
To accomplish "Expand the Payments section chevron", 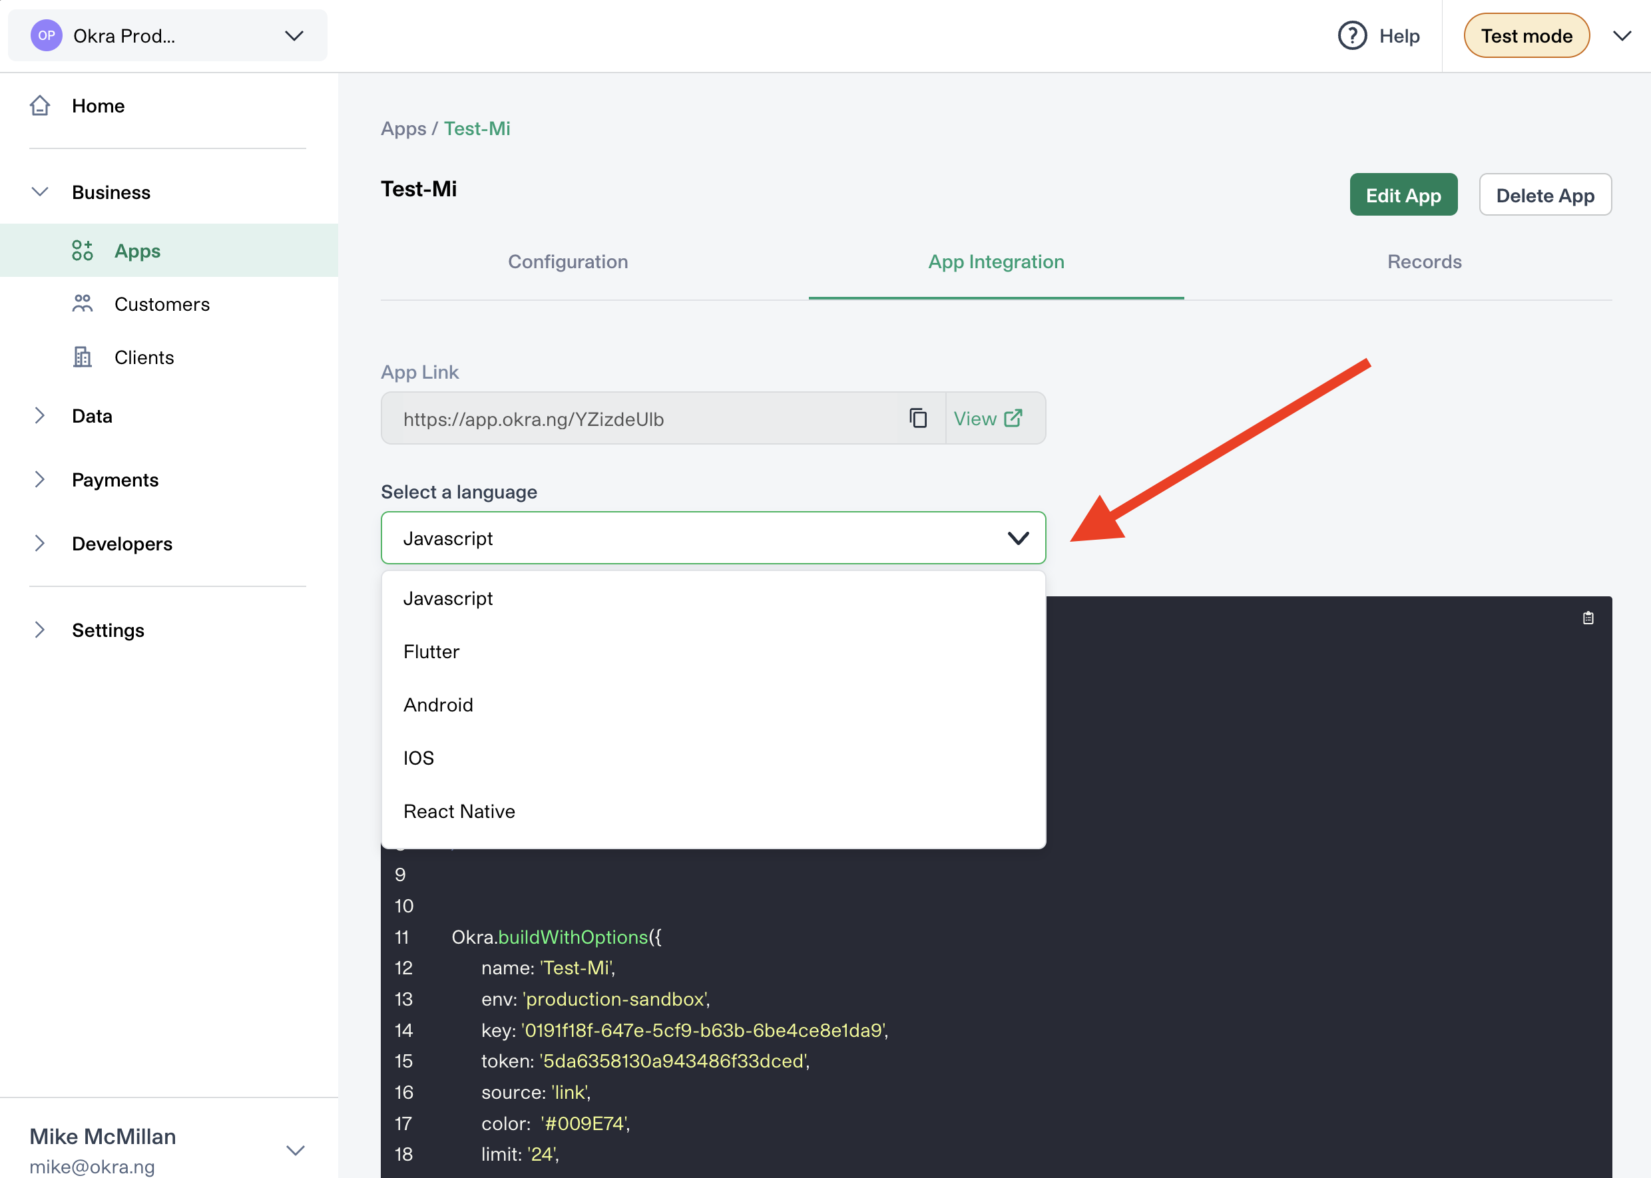I will [40, 479].
